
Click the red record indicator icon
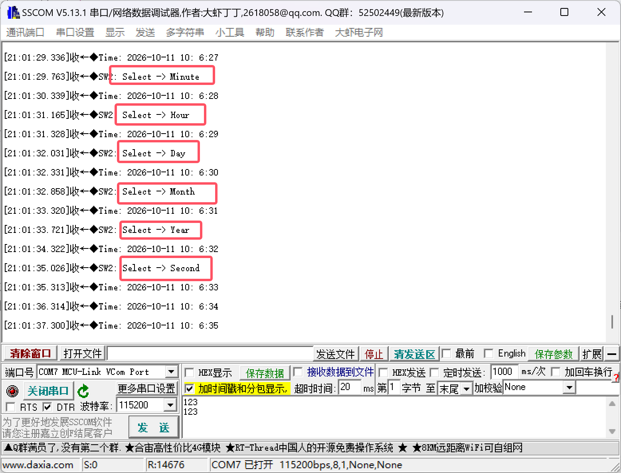tap(12, 391)
